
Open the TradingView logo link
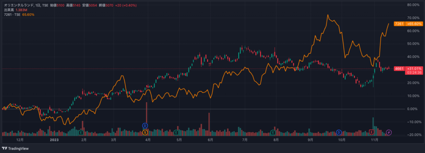(x=15, y=148)
